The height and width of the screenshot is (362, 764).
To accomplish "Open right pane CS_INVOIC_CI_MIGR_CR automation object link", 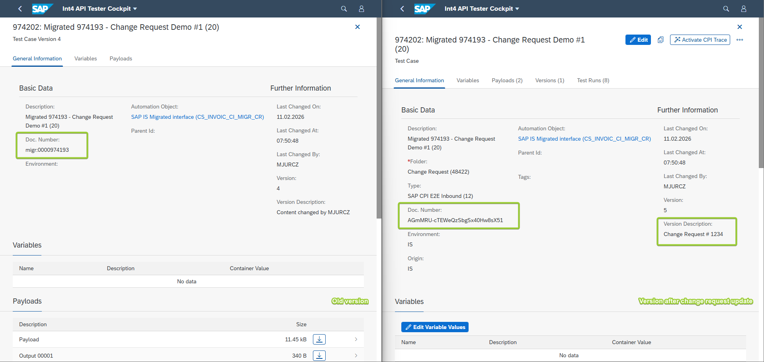I will (584, 139).
